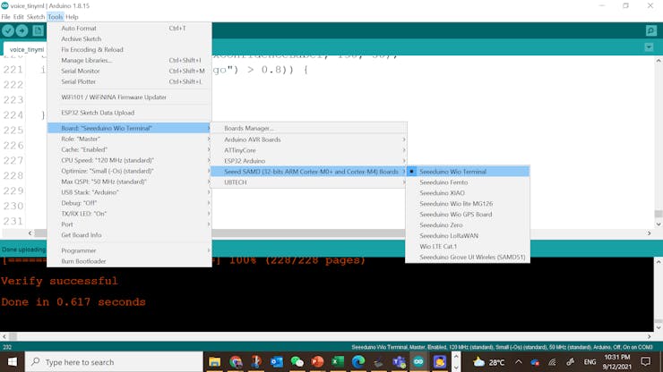Choose Manage Libraries... menu item
The image size is (663, 372).
pos(129,61)
